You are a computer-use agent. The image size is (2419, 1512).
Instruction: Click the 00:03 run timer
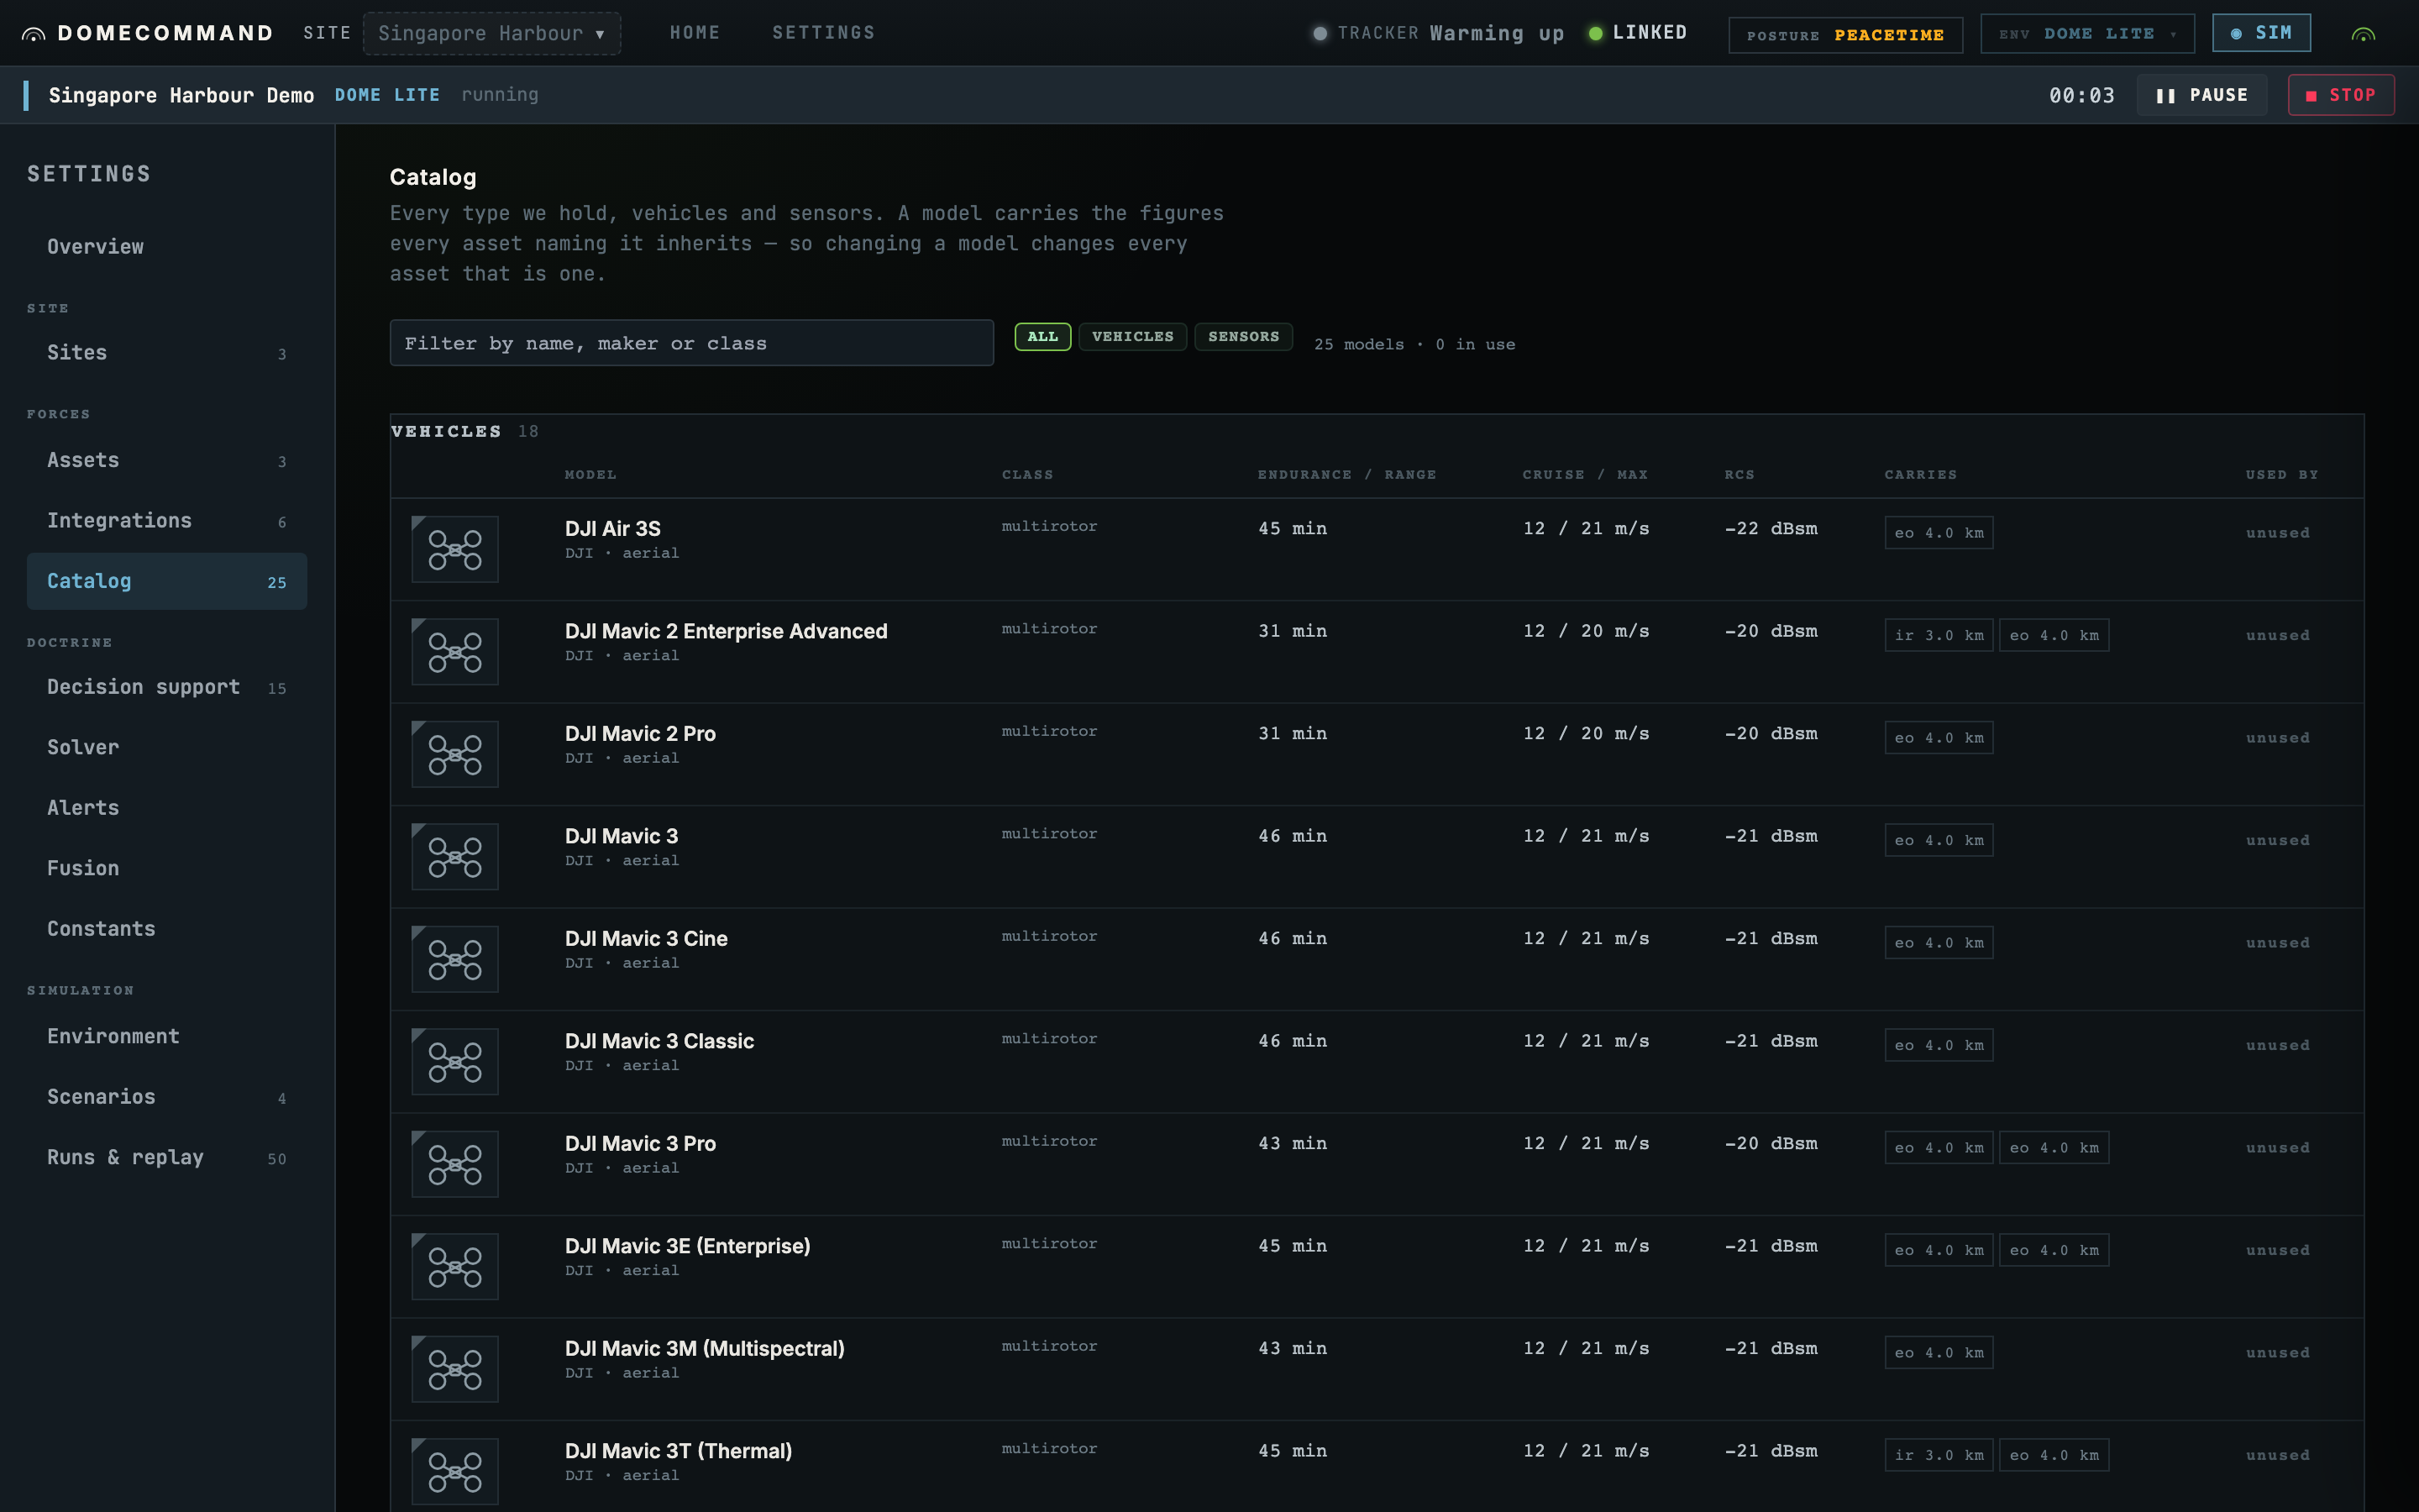2081,95
